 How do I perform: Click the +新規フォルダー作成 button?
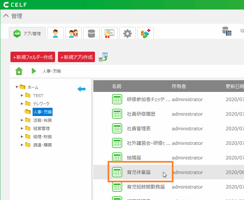click(x=33, y=57)
